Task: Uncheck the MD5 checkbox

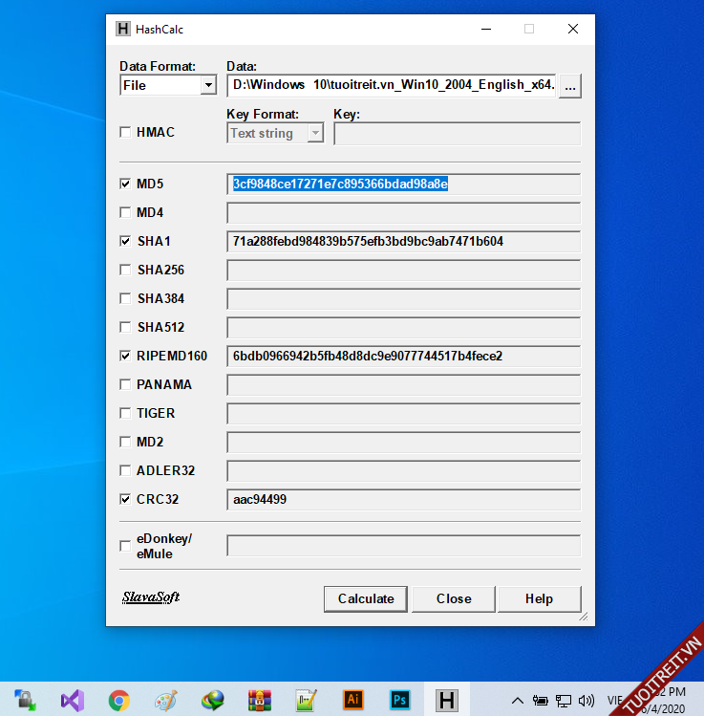Action: point(125,184)
